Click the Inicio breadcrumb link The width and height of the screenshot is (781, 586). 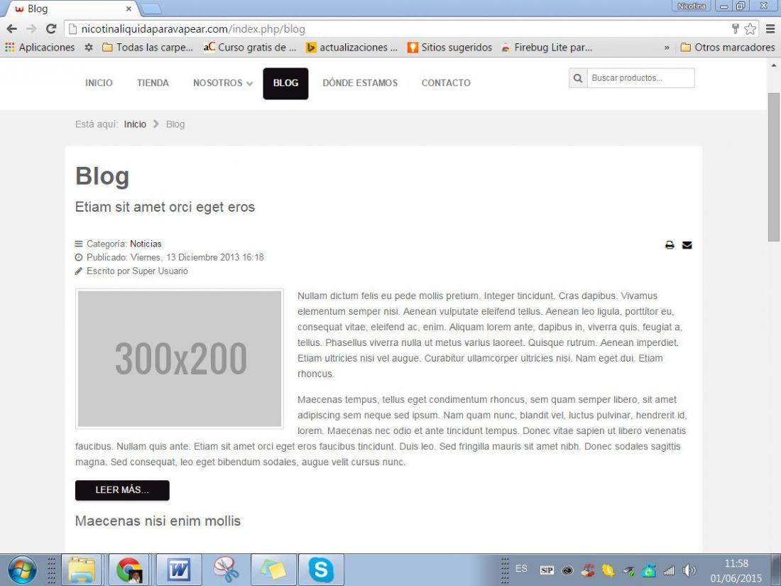pos(135,124)
